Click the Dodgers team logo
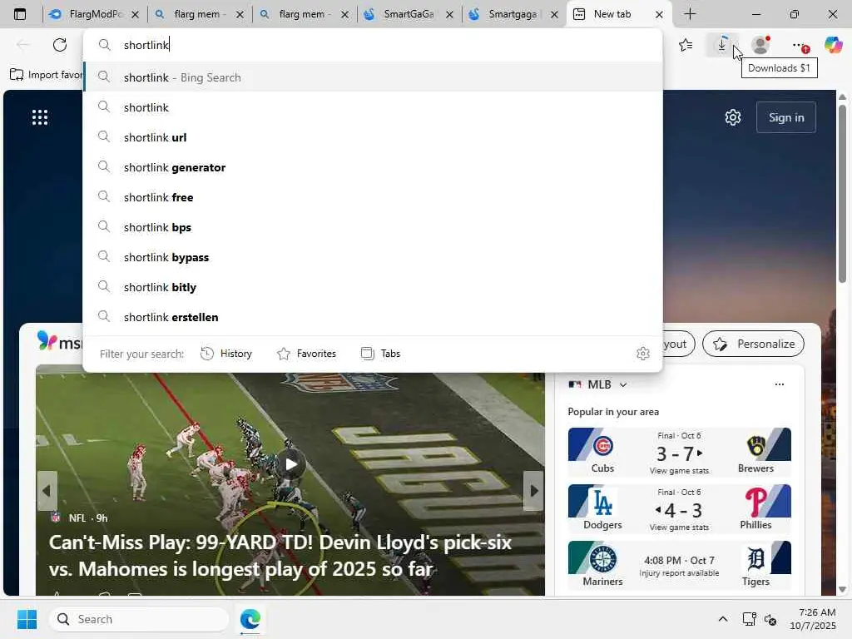Viewport: 852px width, 639px height. [x=602, y=503]
